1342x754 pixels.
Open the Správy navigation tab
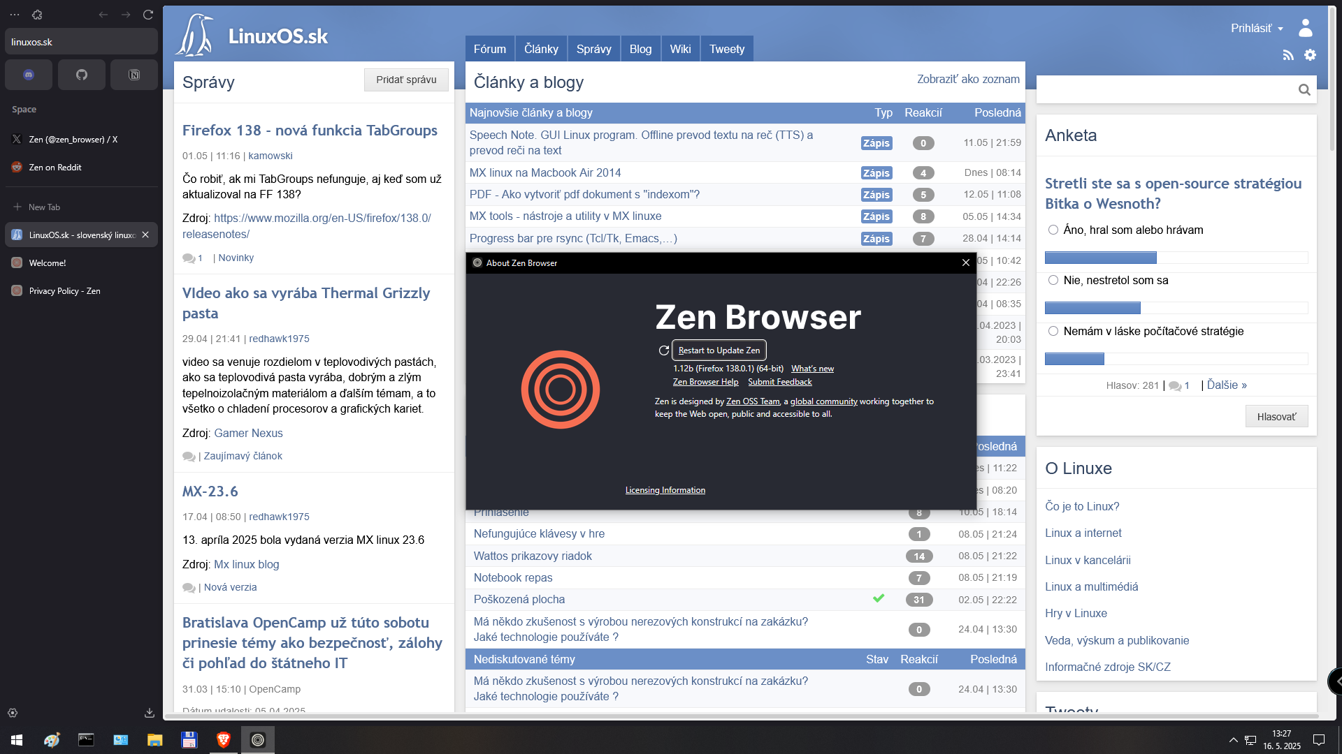click(593, 49)
